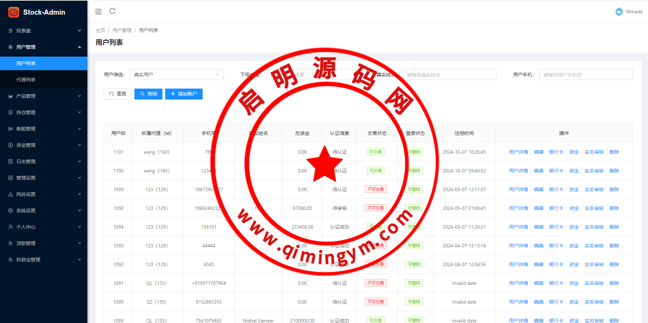Click the 用户手机 phone input field
The image size is (648, 323).
[x=586, y=75]
